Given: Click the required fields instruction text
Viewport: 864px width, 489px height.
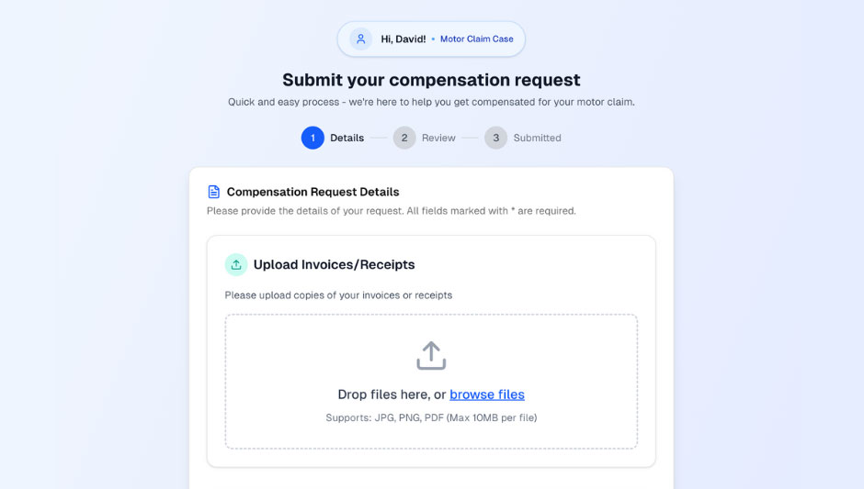Looking at the screenshot, I should coord(391,211).
